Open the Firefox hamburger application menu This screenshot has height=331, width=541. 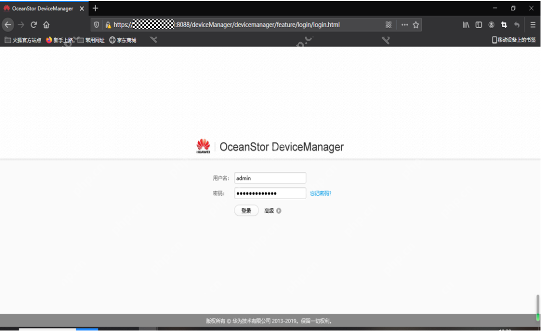coord(532,25)
